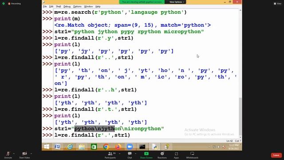Unmute the microphone
The image size is (284, 160).
[x=8, y=155]
